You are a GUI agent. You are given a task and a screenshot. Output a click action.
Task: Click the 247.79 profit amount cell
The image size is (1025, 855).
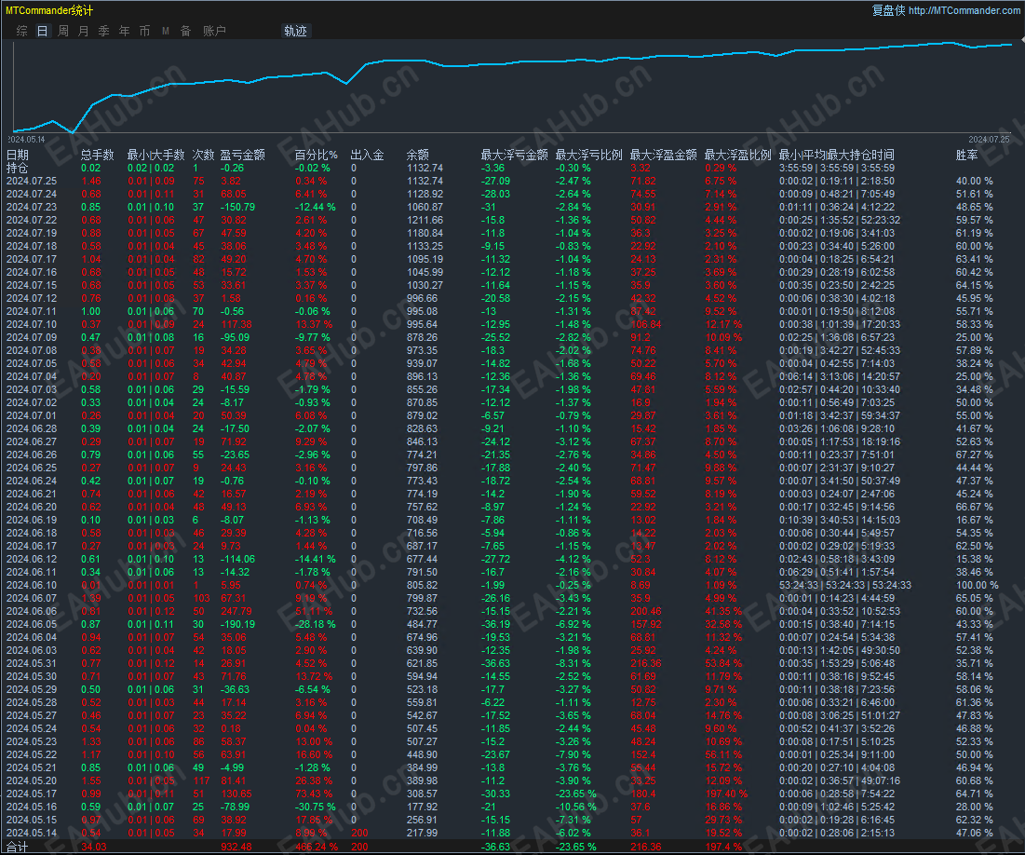pyautogui.click(x=236, y=611)
